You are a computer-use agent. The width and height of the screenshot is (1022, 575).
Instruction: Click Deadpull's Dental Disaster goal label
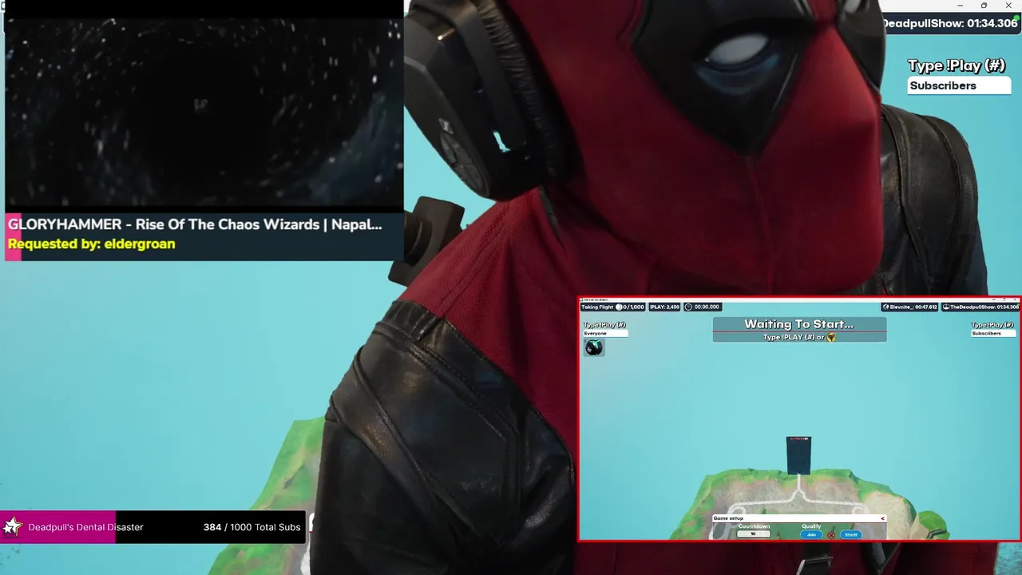(86, 527)
